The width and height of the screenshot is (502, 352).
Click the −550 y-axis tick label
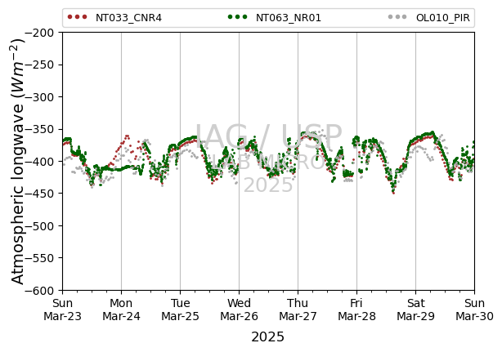coord(41,258)
